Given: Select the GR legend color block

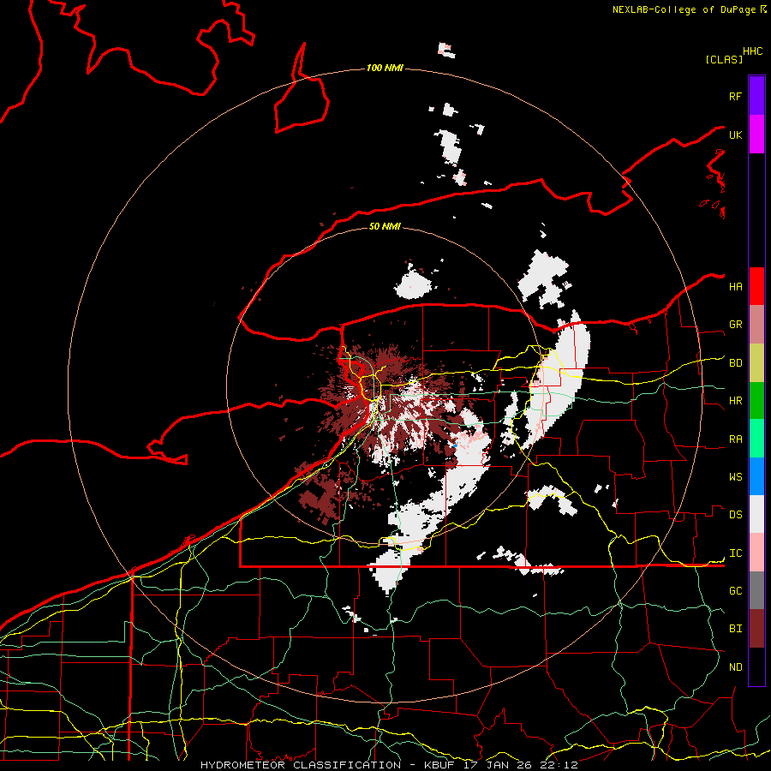Looking at the screenshot, I should point(756,324).
